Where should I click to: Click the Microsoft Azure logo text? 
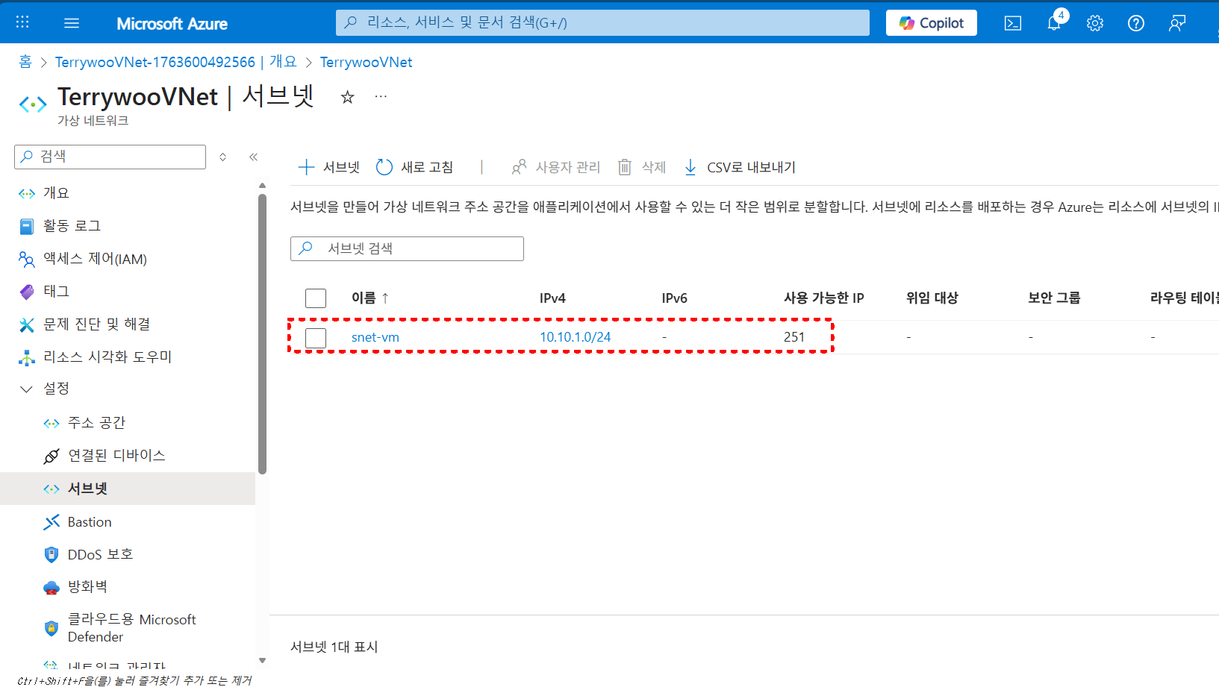coord(172,24)
